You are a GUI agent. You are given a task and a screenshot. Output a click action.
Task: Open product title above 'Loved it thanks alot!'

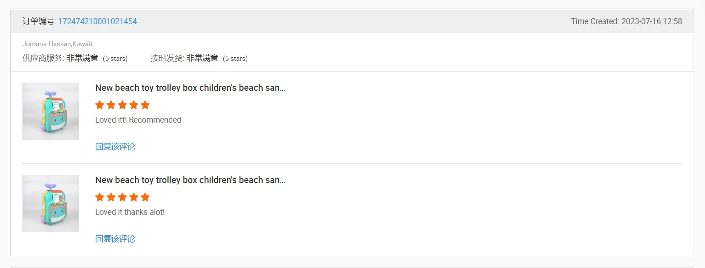(x=190, y=180)
